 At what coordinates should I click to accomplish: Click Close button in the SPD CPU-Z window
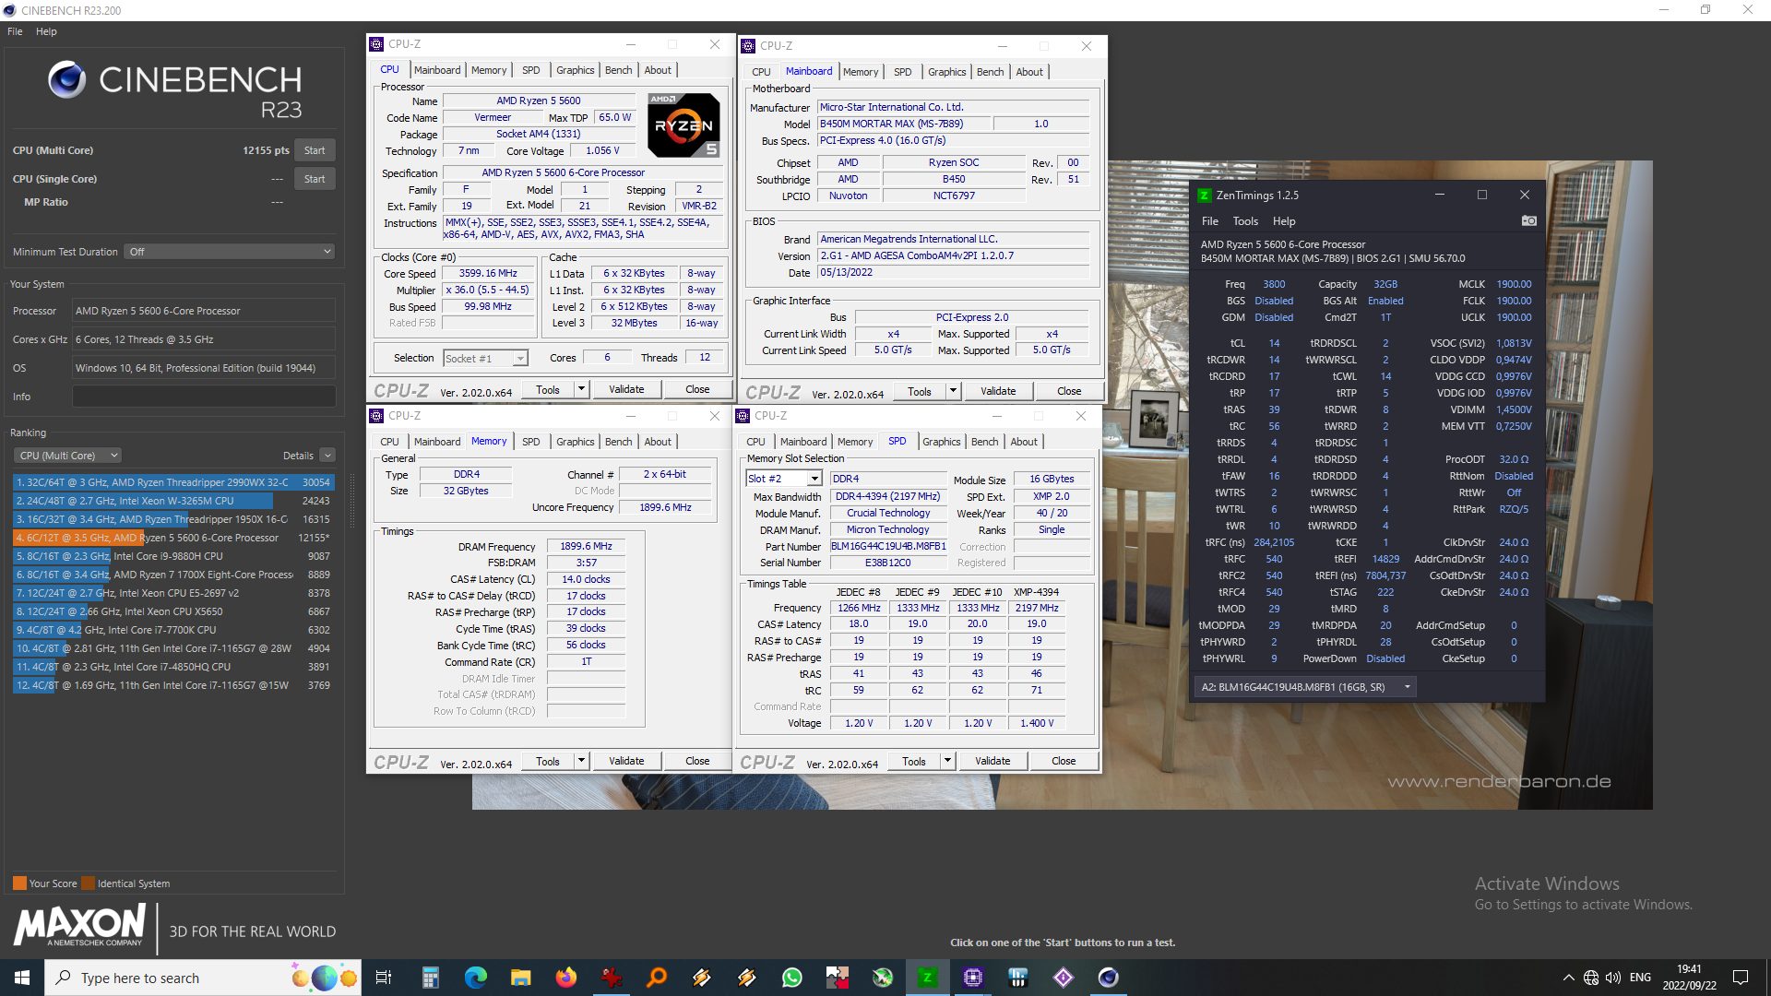[1064, 762]
